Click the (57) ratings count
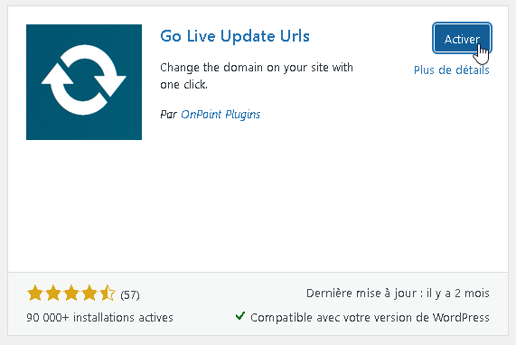Image resolution: width=516 pixels, height=345 pixels. click(130, 294)
